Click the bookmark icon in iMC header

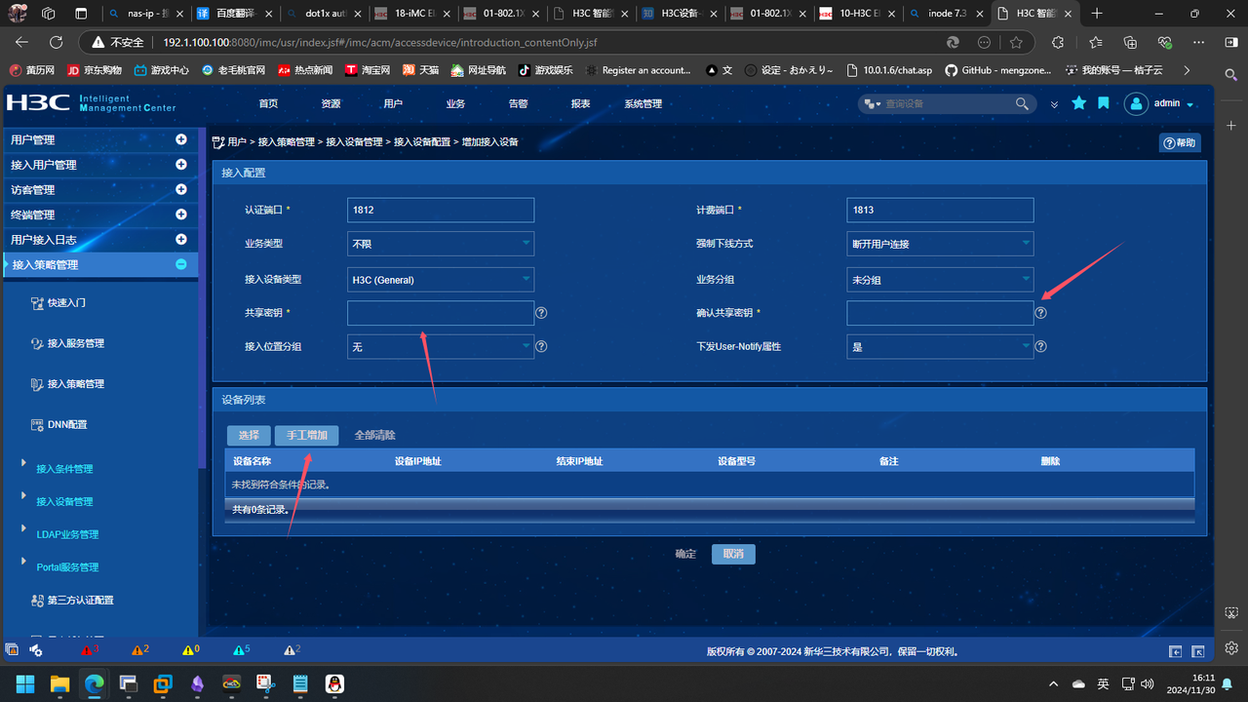(x=1104, y=103)
